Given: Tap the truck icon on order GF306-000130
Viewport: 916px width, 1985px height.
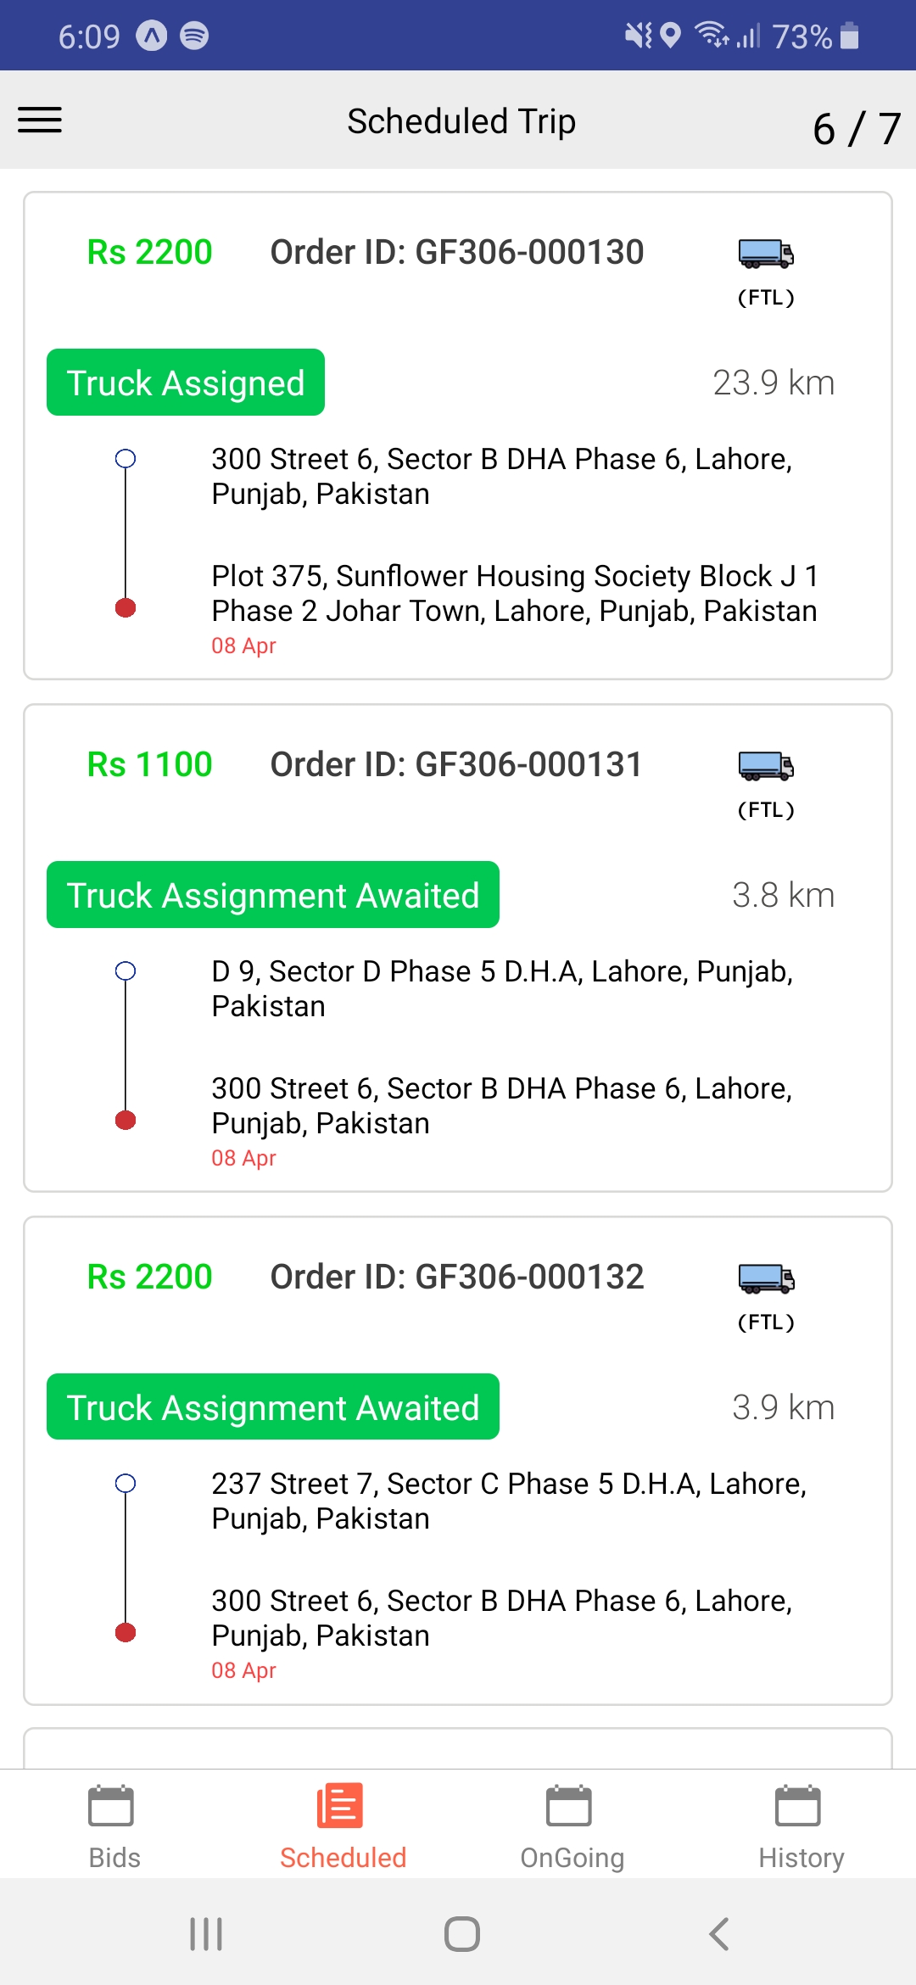Looking at the screenshot, I should pos(766,253).
